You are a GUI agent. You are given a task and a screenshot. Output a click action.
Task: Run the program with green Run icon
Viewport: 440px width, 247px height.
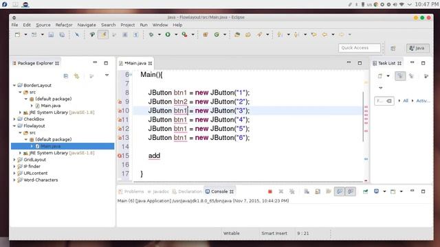pyautogui.click(x=168, y=35)
